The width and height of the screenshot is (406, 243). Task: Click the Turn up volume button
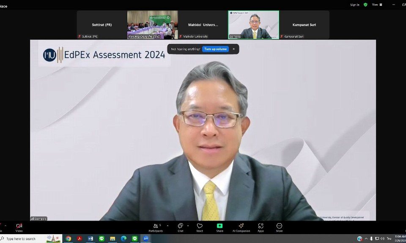coord(216,49)
